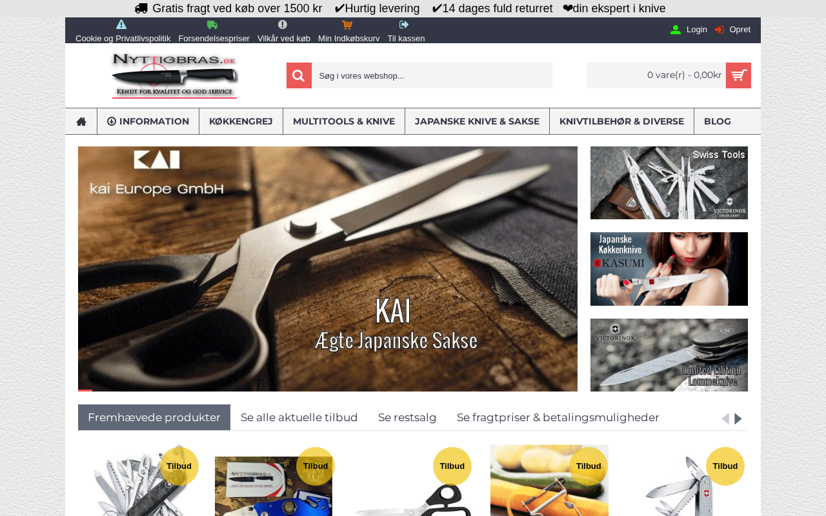Click the red slider indicator under the KAI banner
Image resolution: width=826 pixels, height=516 pixels.
coord(85,390)
